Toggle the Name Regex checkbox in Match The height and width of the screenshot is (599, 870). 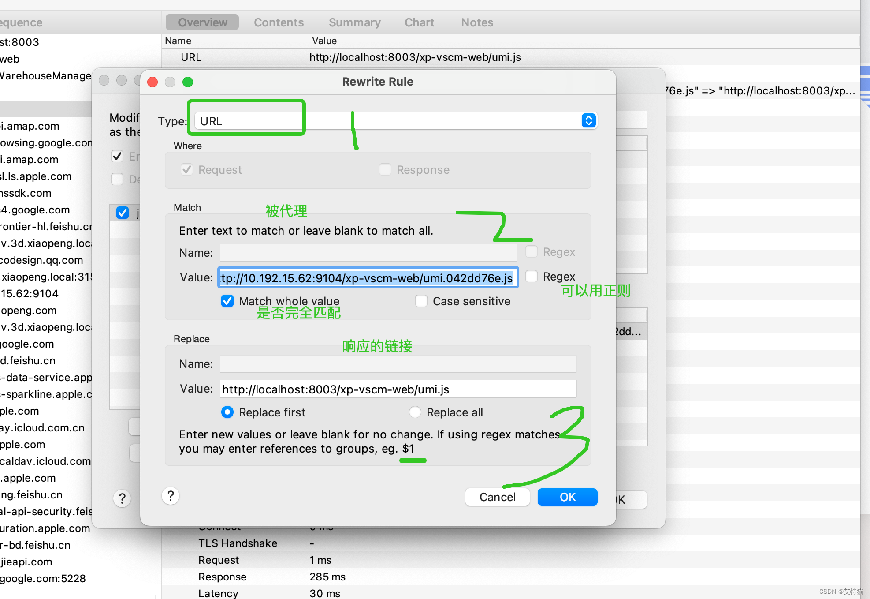pyautogui.click(x=532, y=251)
